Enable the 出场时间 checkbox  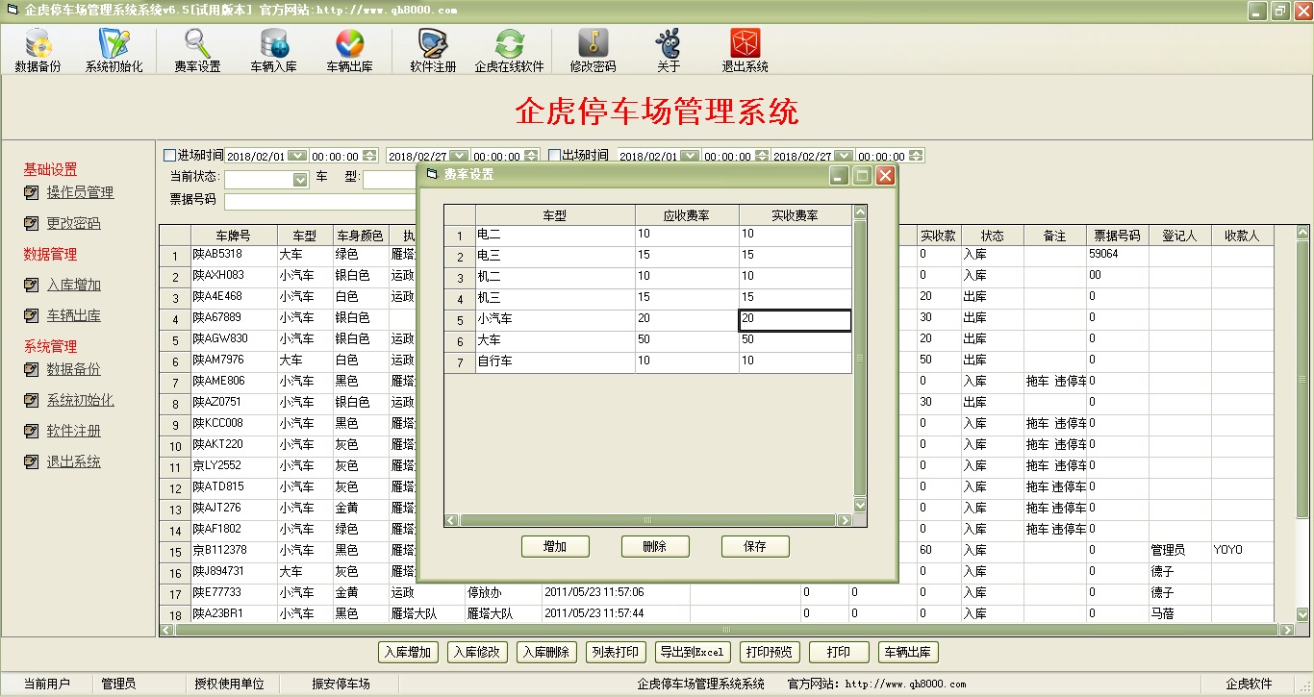click(x=555, y=155)
